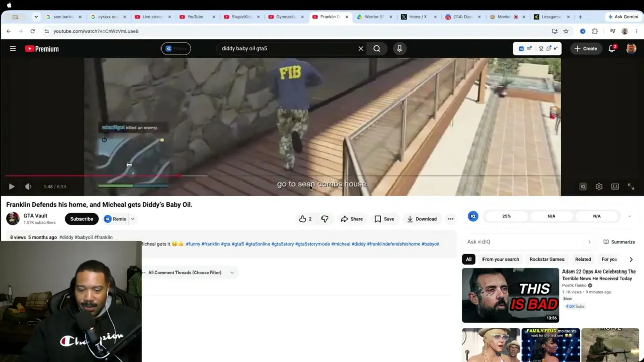Switch to the Live stream tab

point(152,17)
